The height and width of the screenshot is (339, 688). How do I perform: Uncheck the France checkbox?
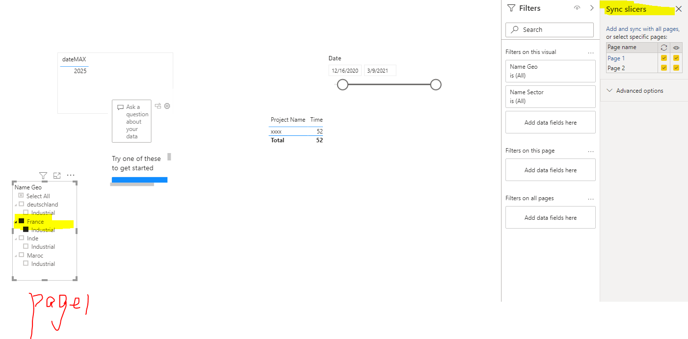21,221
